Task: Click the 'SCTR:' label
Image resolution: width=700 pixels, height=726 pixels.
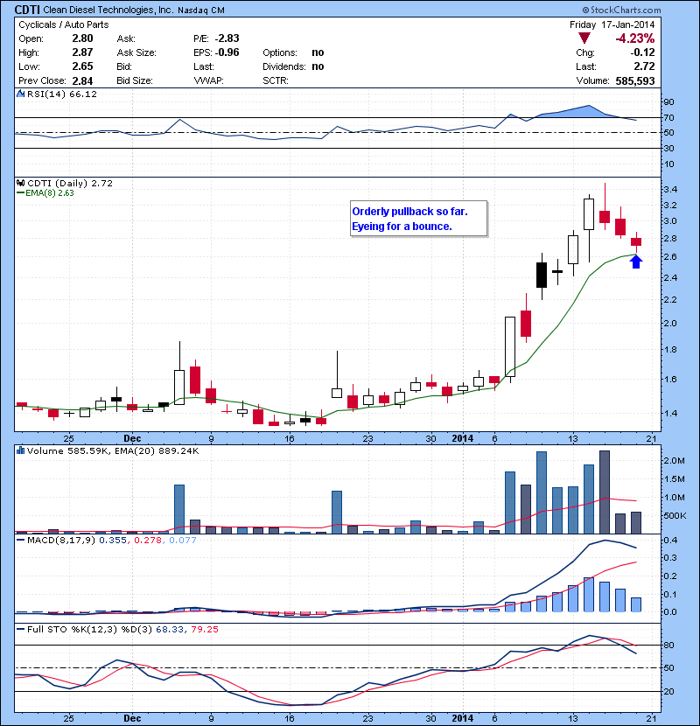Action: click(x=276, y=80)
